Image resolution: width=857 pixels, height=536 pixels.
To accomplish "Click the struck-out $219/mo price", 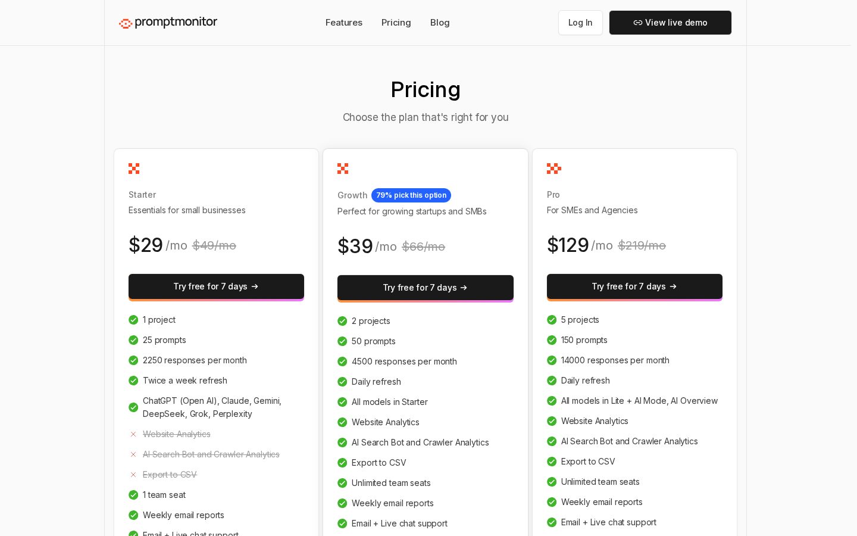I will pyautogui.click(x=642, y=245).
